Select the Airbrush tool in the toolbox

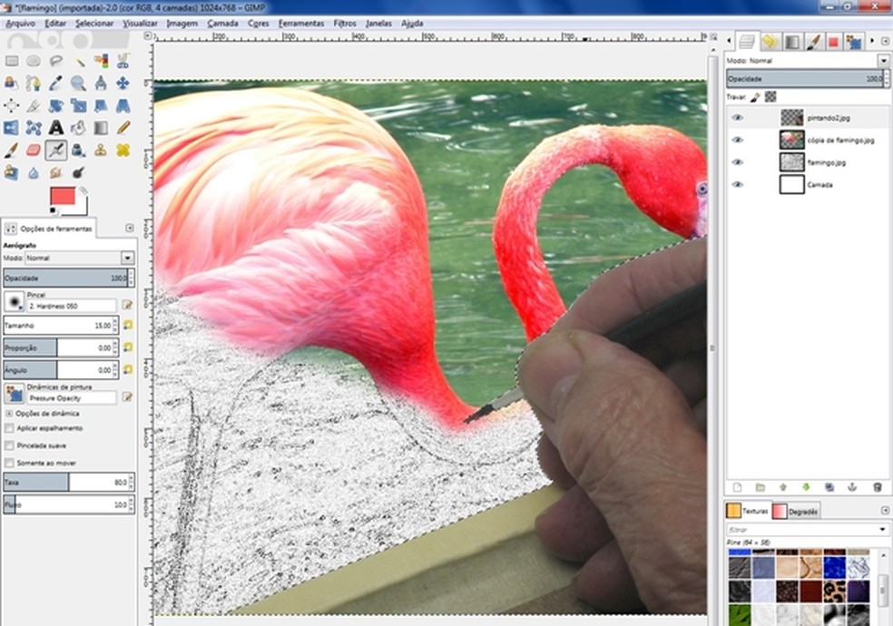(55, 150)
